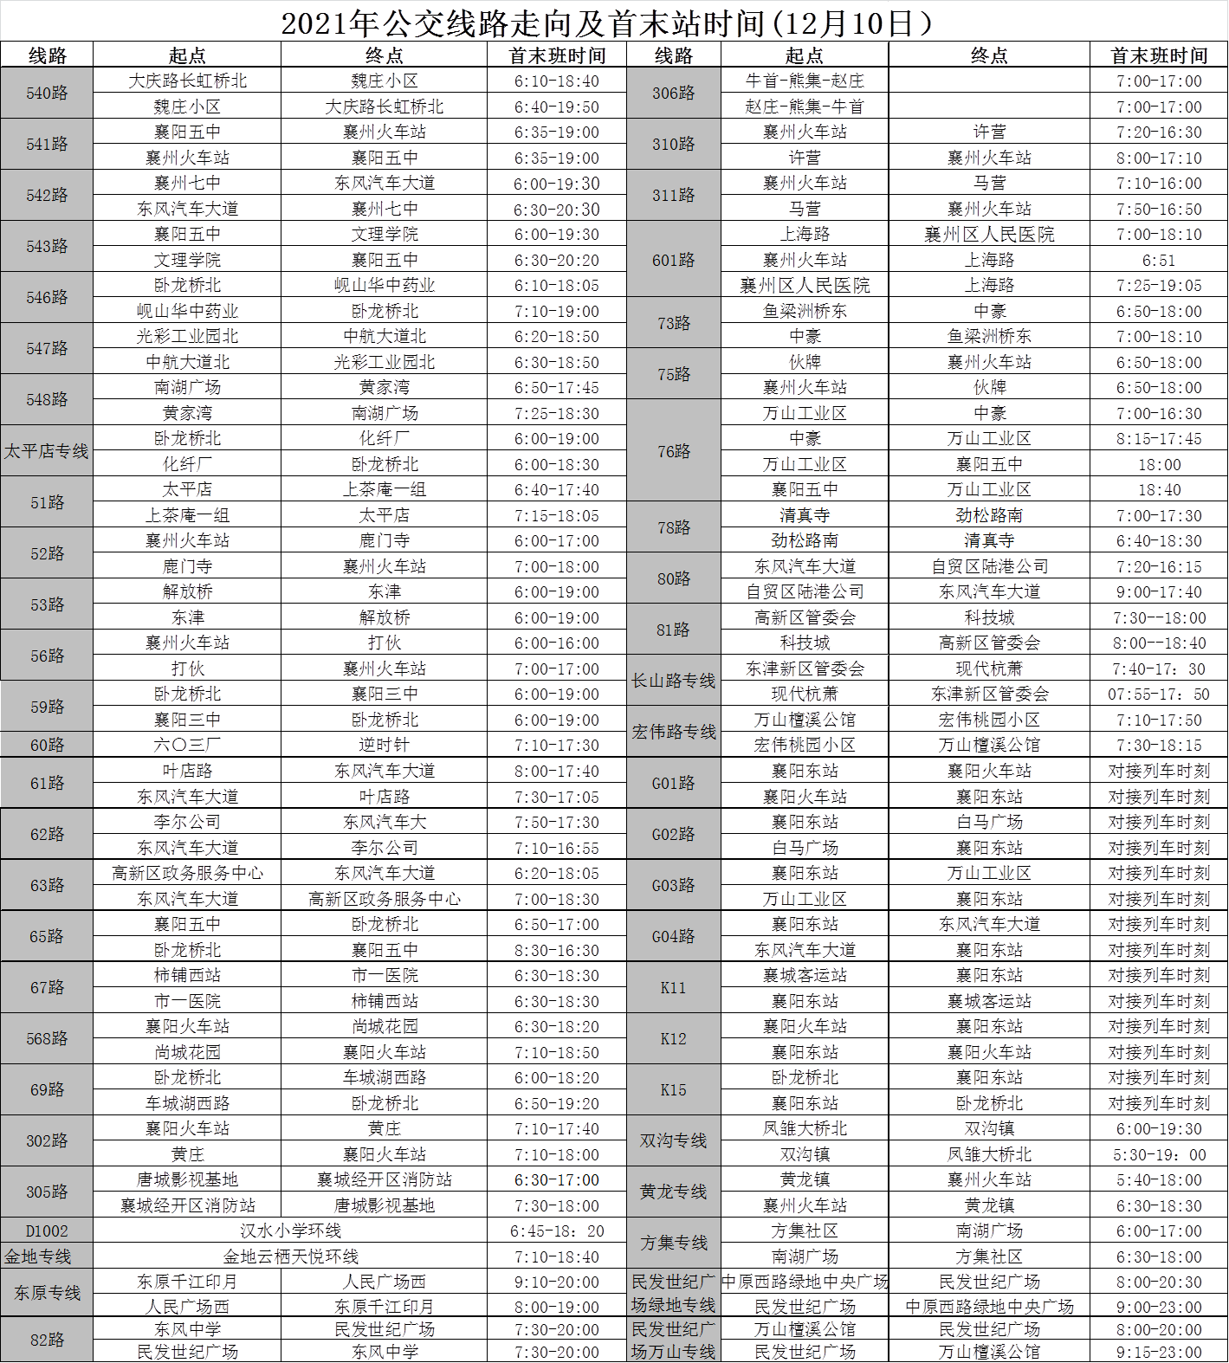Select the highlighted 6:30-17:00 time cell
The image size is (1229, 1363).
(x=556, y=1179)
